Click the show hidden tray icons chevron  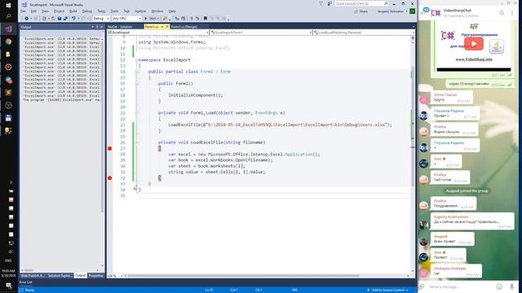11,182
